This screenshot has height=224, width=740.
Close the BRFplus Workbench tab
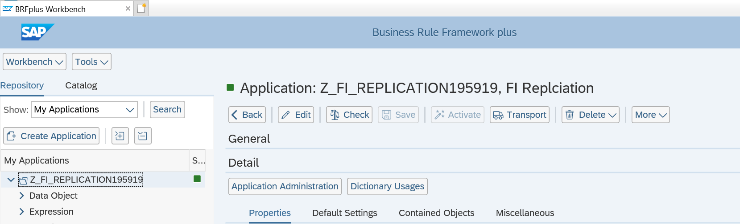pyautogui.click(x=128, y=8)
